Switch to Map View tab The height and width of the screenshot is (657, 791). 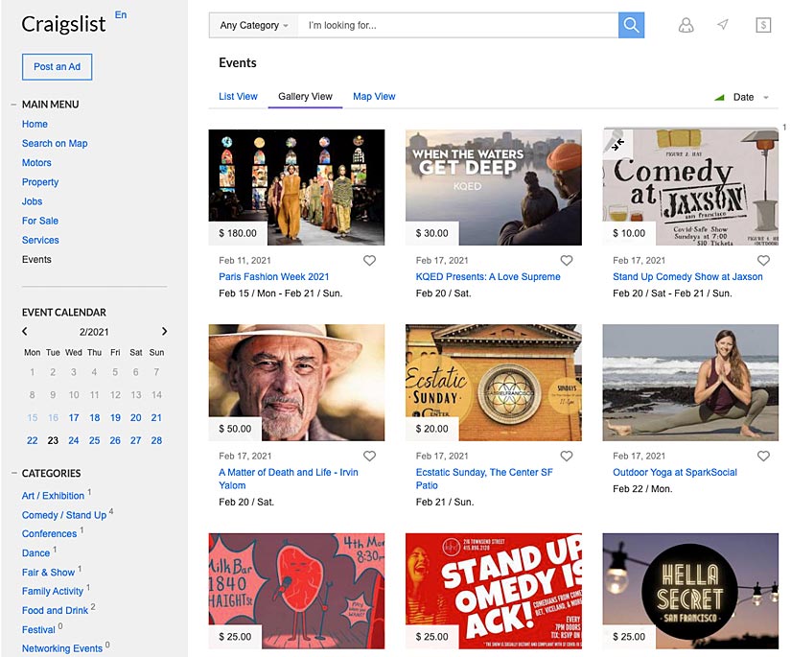click(374, 96)
